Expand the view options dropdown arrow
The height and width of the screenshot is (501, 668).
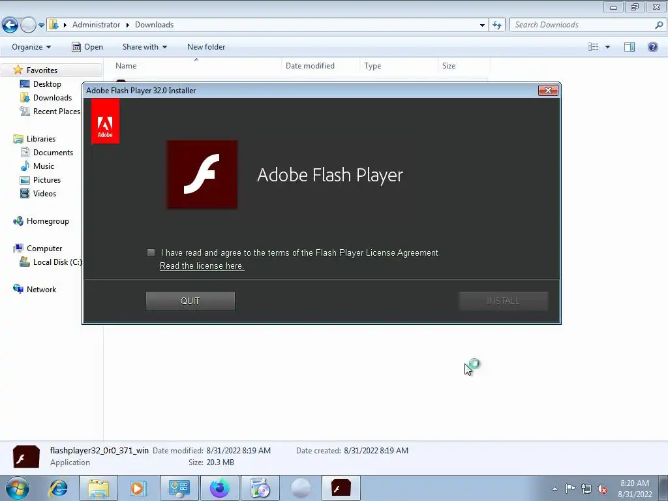tap(607, 47)
